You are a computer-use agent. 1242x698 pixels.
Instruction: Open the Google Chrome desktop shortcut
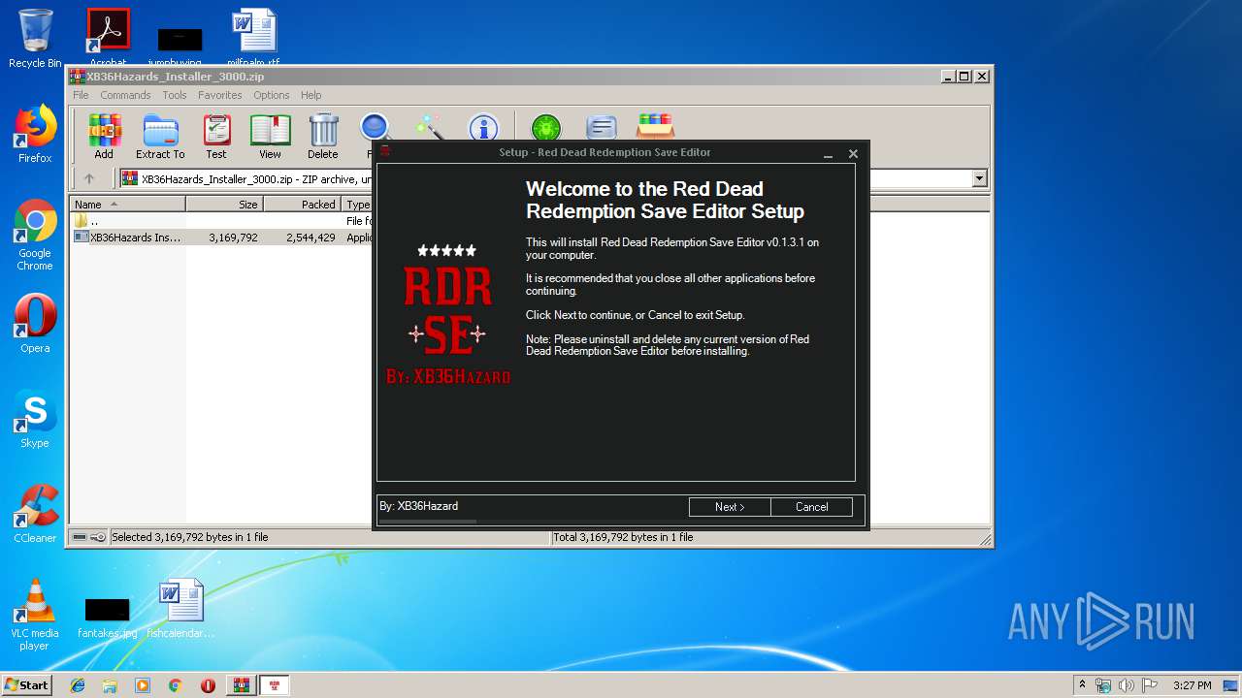click(x=35, y=234)
